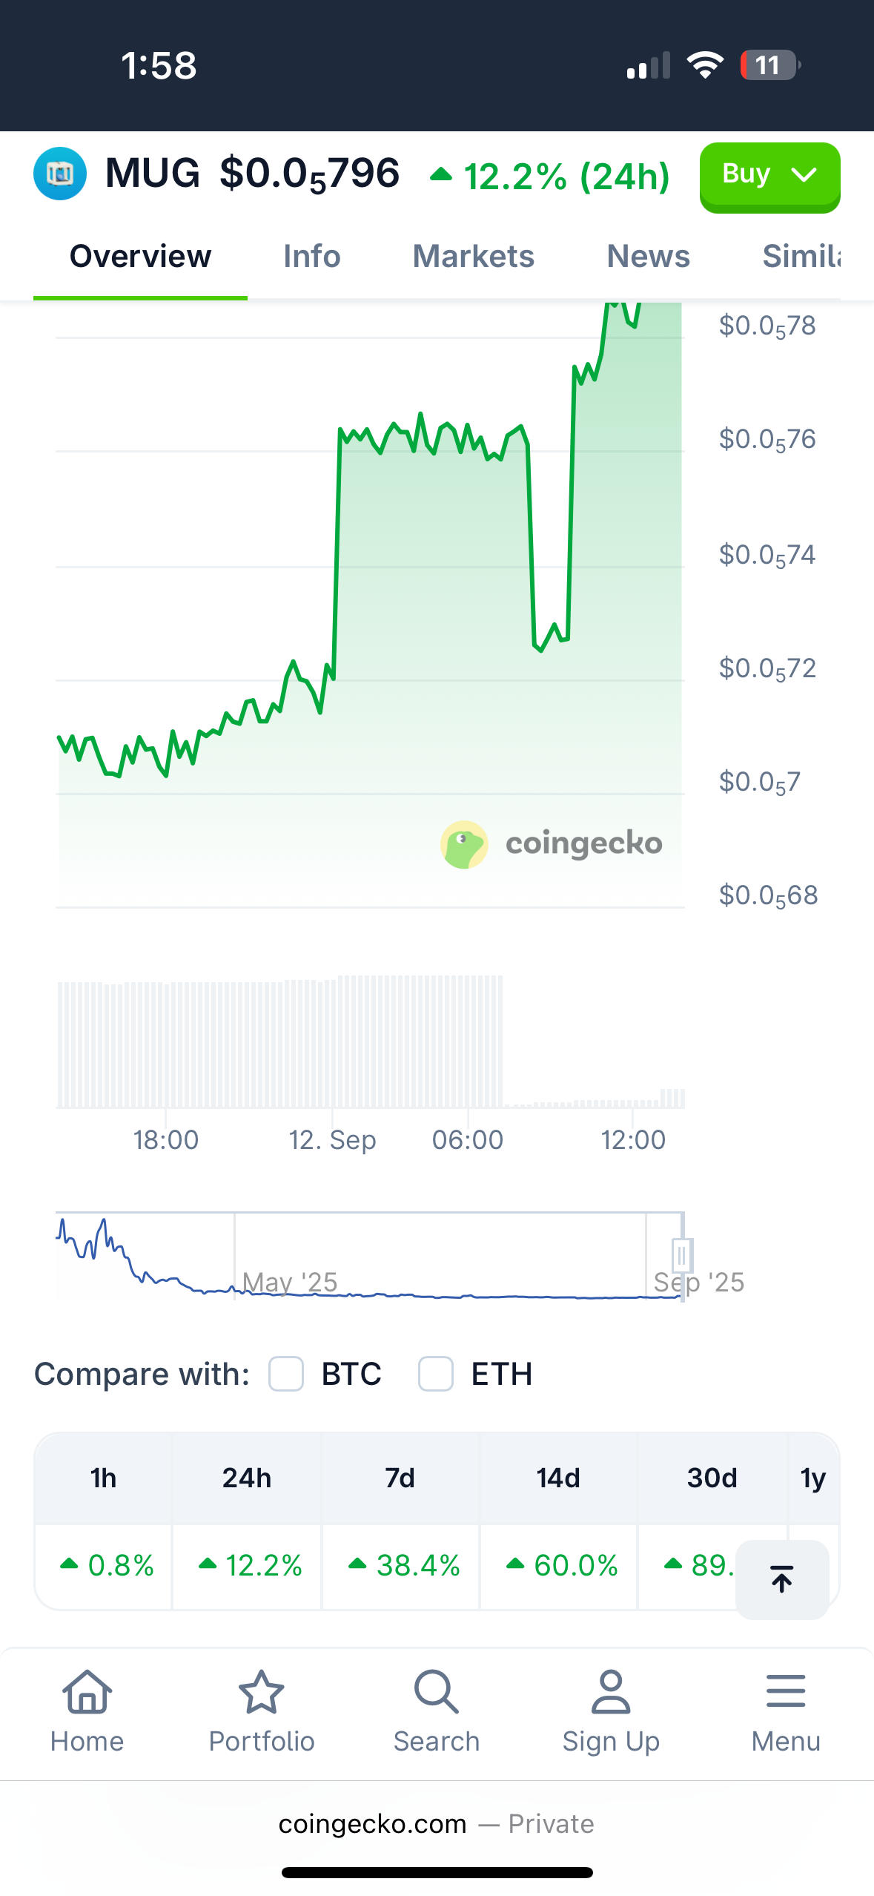
Task: Select the 7d price change column
Action: [x=400, y=1521]
